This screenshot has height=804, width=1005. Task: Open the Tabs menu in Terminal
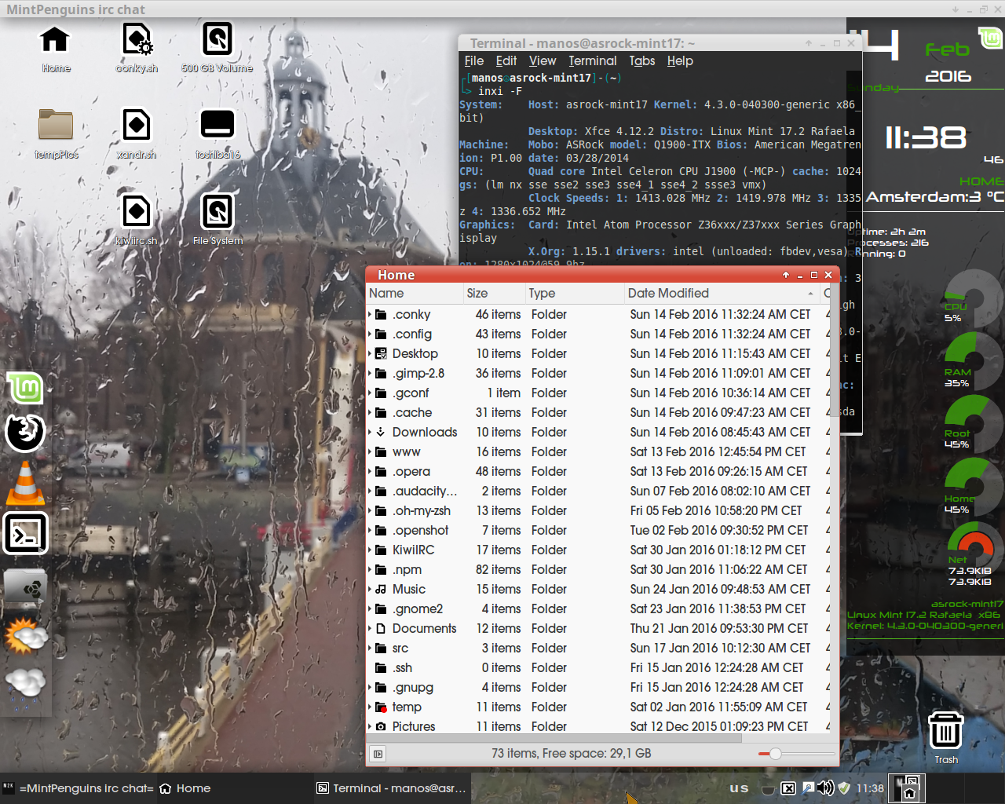point(642,60)
